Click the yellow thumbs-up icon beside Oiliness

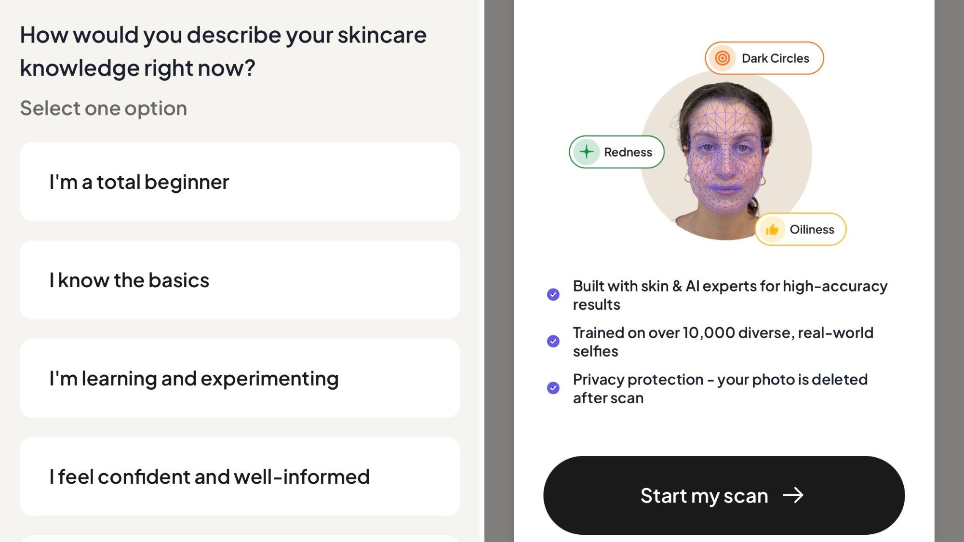click(772, 229)
